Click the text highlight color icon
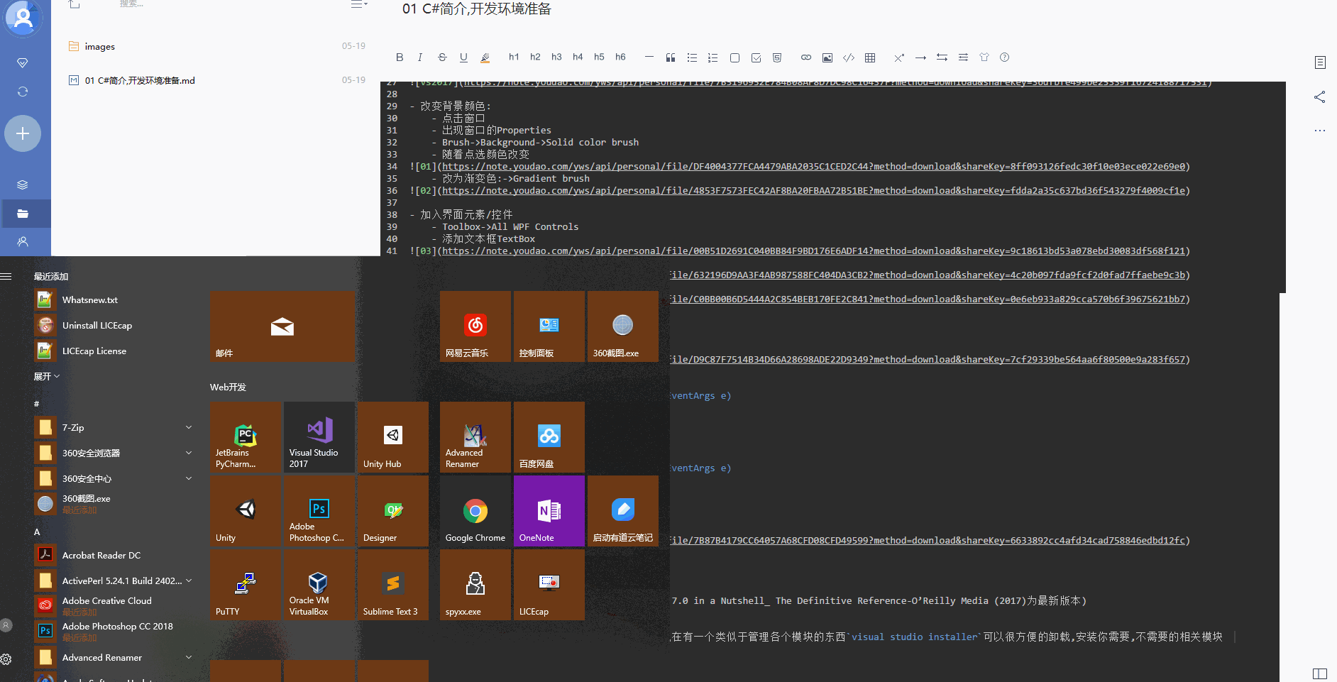 point(485,57)
